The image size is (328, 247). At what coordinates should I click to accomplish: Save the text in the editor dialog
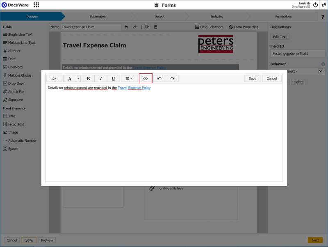(x=253, y=79)
